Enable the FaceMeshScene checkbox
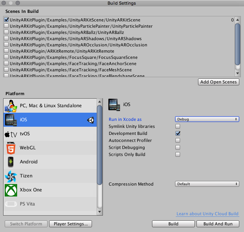 [6, 69]
